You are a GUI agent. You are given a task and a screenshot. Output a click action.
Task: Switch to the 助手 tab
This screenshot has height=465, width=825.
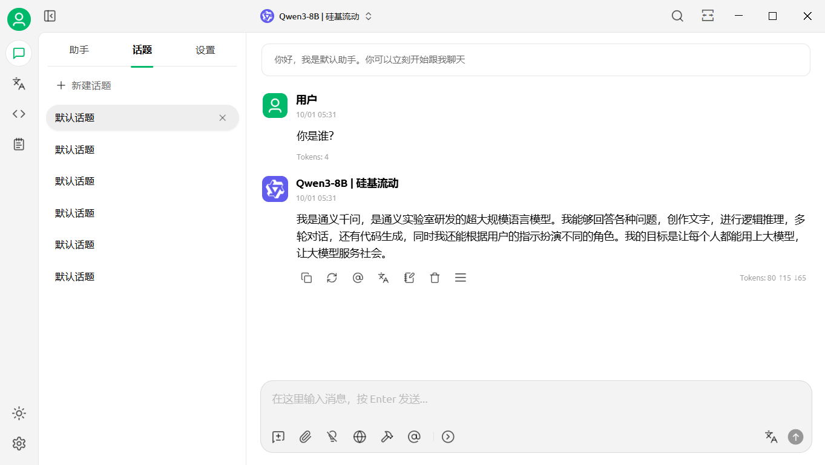79,50
